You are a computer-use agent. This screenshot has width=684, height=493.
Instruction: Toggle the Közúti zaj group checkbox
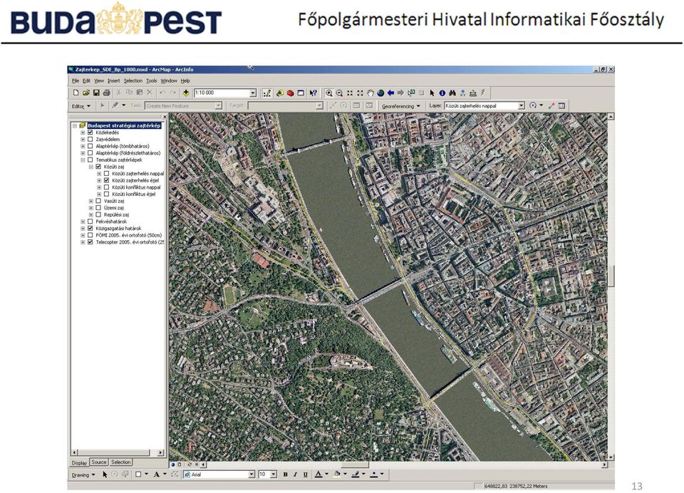coord(98,167)
